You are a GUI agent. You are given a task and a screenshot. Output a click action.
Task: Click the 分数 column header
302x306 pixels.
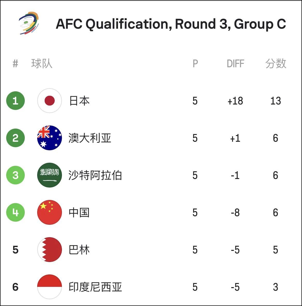(276, 64)
